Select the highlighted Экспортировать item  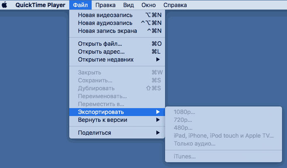[x=117, y=112]
